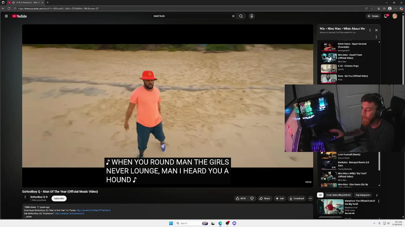This screenshot has width=405, height=227.
Task: Open Marathon sponsored video thumbnail
Action: click(x=330, y=207)
